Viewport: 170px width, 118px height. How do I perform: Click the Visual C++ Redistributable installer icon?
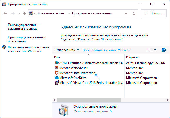(x=56, y=83)
